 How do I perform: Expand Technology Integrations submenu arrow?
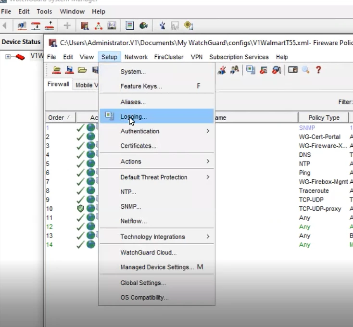208,237
